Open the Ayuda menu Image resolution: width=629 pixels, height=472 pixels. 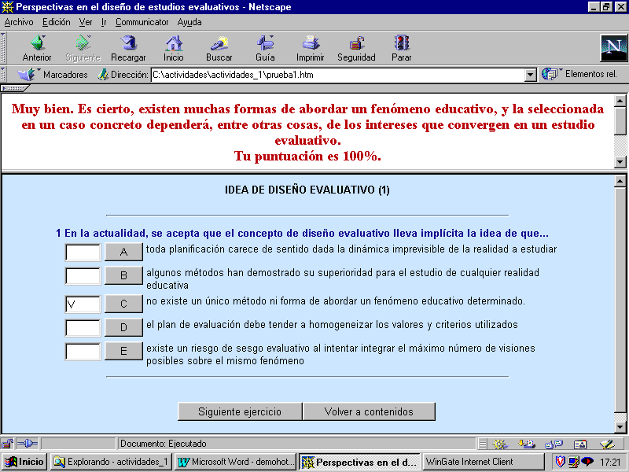click(x=189, y=22)
